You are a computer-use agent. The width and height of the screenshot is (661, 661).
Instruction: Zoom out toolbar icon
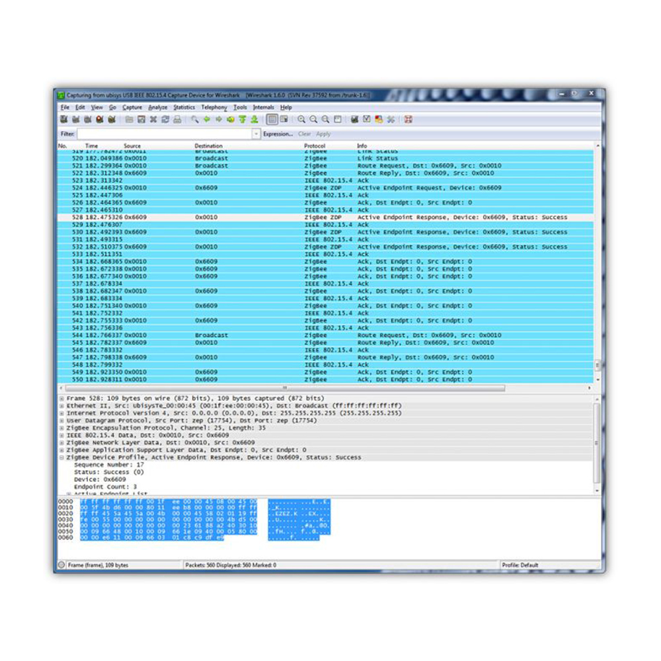click(313, 120)
